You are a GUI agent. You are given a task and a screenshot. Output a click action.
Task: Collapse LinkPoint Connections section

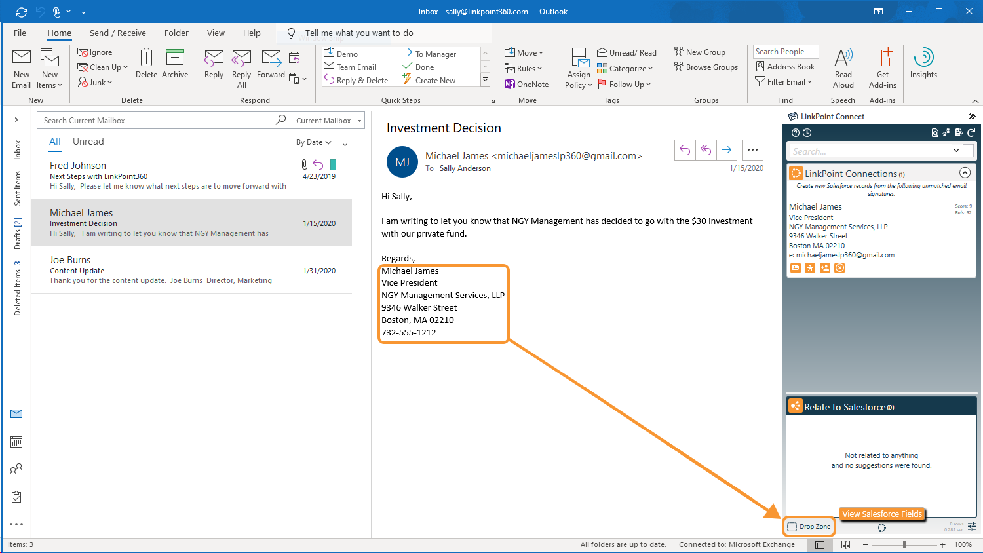[965, 173]
